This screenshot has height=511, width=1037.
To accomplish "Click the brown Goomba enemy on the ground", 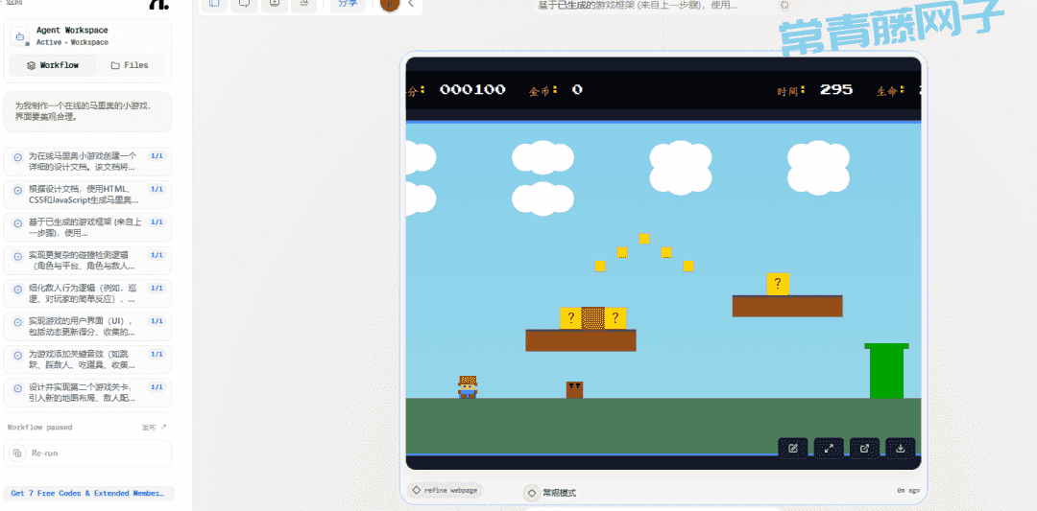I will coord(574,389).
